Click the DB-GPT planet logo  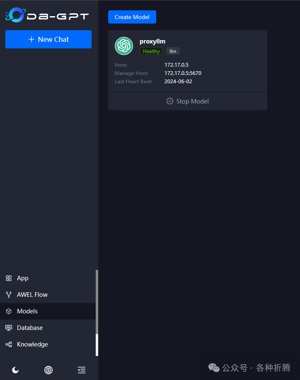coord(15,15)
